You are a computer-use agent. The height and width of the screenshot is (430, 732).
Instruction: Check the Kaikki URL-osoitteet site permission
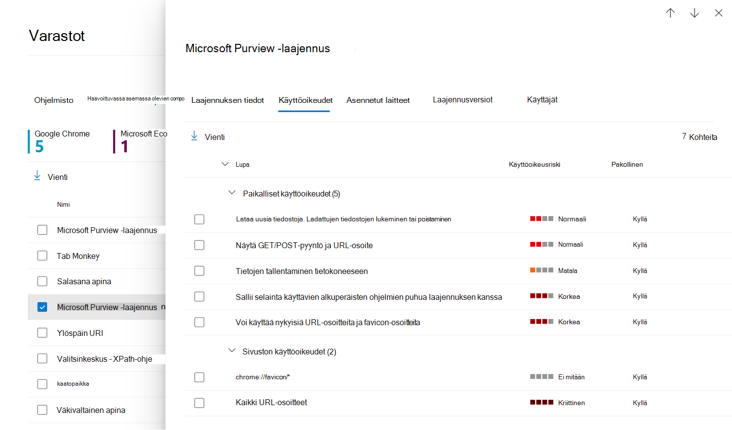click(199, 403)
